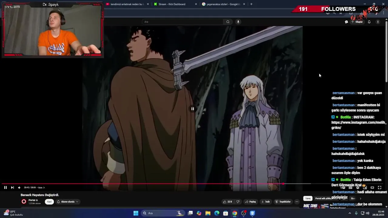Launch Microsoft Edge from the taskbar
This screenshot has height=218, width=388.
[217, 213]
